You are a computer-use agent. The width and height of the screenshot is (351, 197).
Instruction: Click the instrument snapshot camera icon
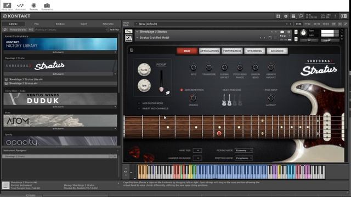pos(282,32)
